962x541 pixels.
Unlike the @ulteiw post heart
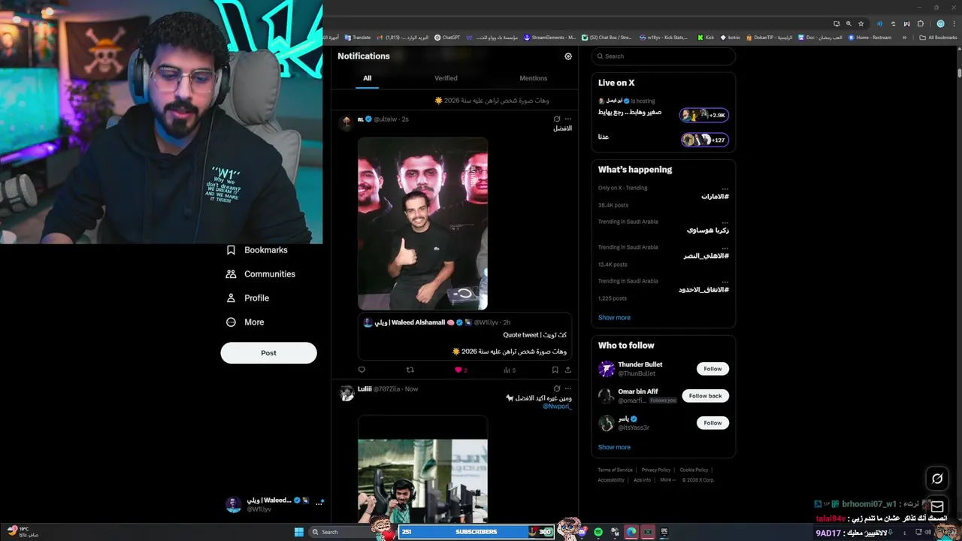458,370
